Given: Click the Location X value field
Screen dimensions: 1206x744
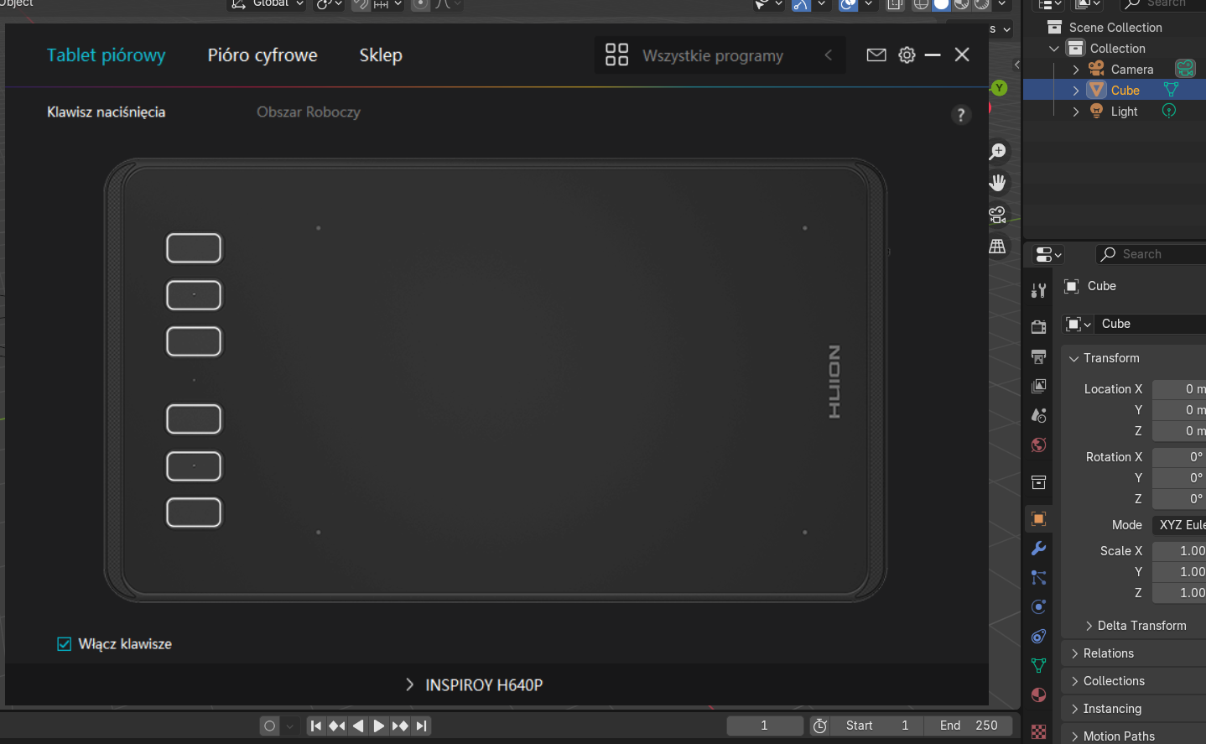Looking at the screenshot, I should (x=1179, y=389).
